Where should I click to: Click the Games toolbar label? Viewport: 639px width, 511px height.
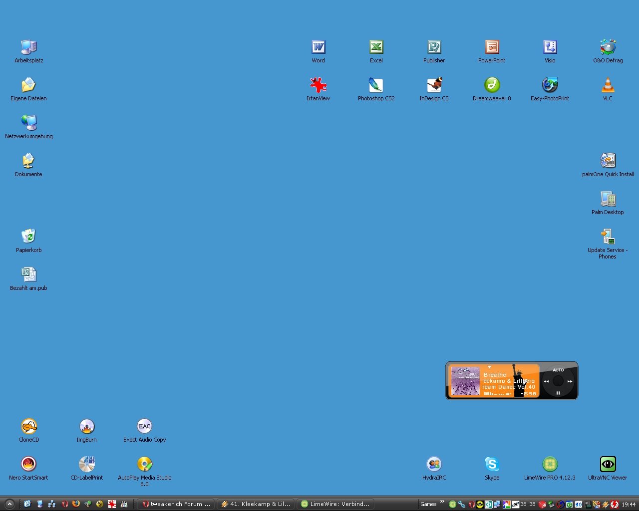coord(428,504)
